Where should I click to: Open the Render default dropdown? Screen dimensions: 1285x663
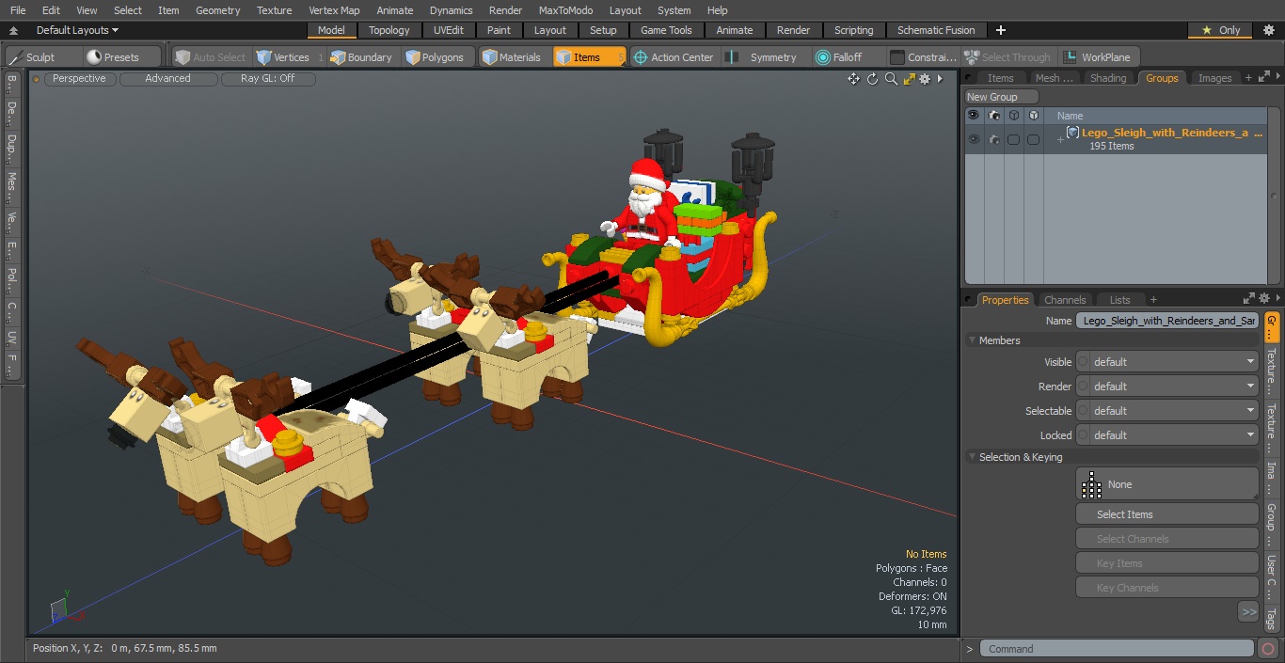pyautogui.click(x=1166, y=387)
